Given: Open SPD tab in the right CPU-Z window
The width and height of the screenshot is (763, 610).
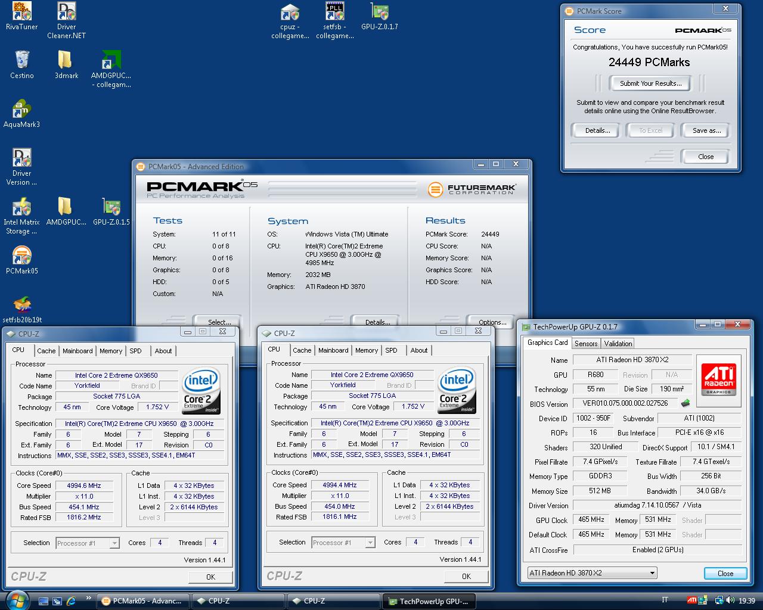Looking at the screenshot, I should click(392, 350).
